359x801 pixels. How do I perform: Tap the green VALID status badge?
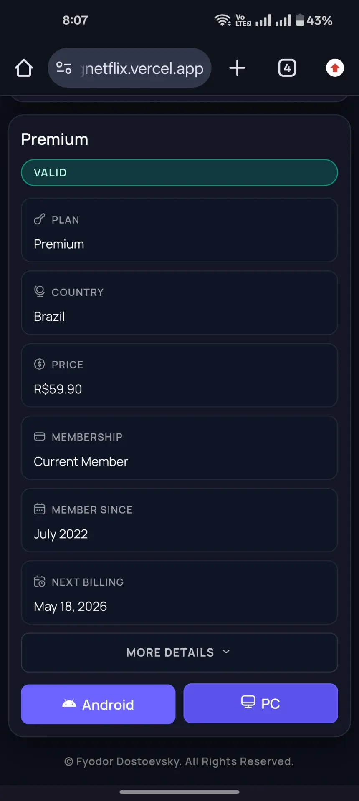(x=179, y=173)
